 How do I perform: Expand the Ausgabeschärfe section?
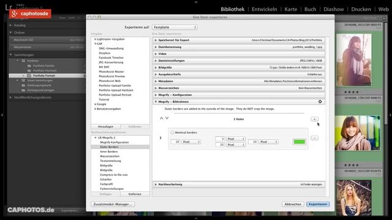pyautogui.click(x=156, y=75)
